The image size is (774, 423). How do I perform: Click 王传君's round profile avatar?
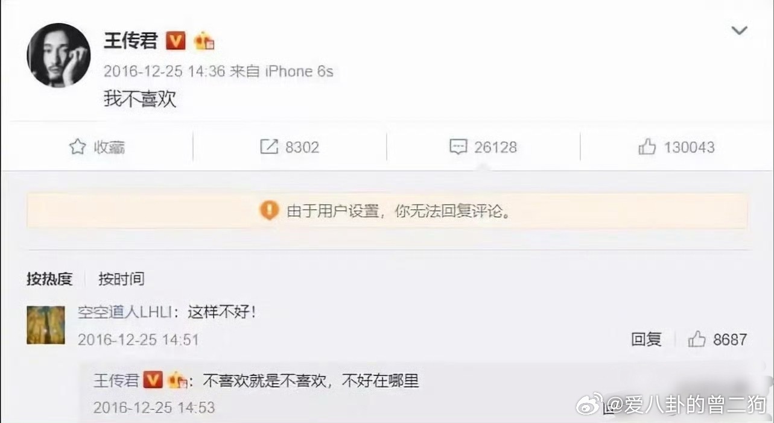pos(59,56)
